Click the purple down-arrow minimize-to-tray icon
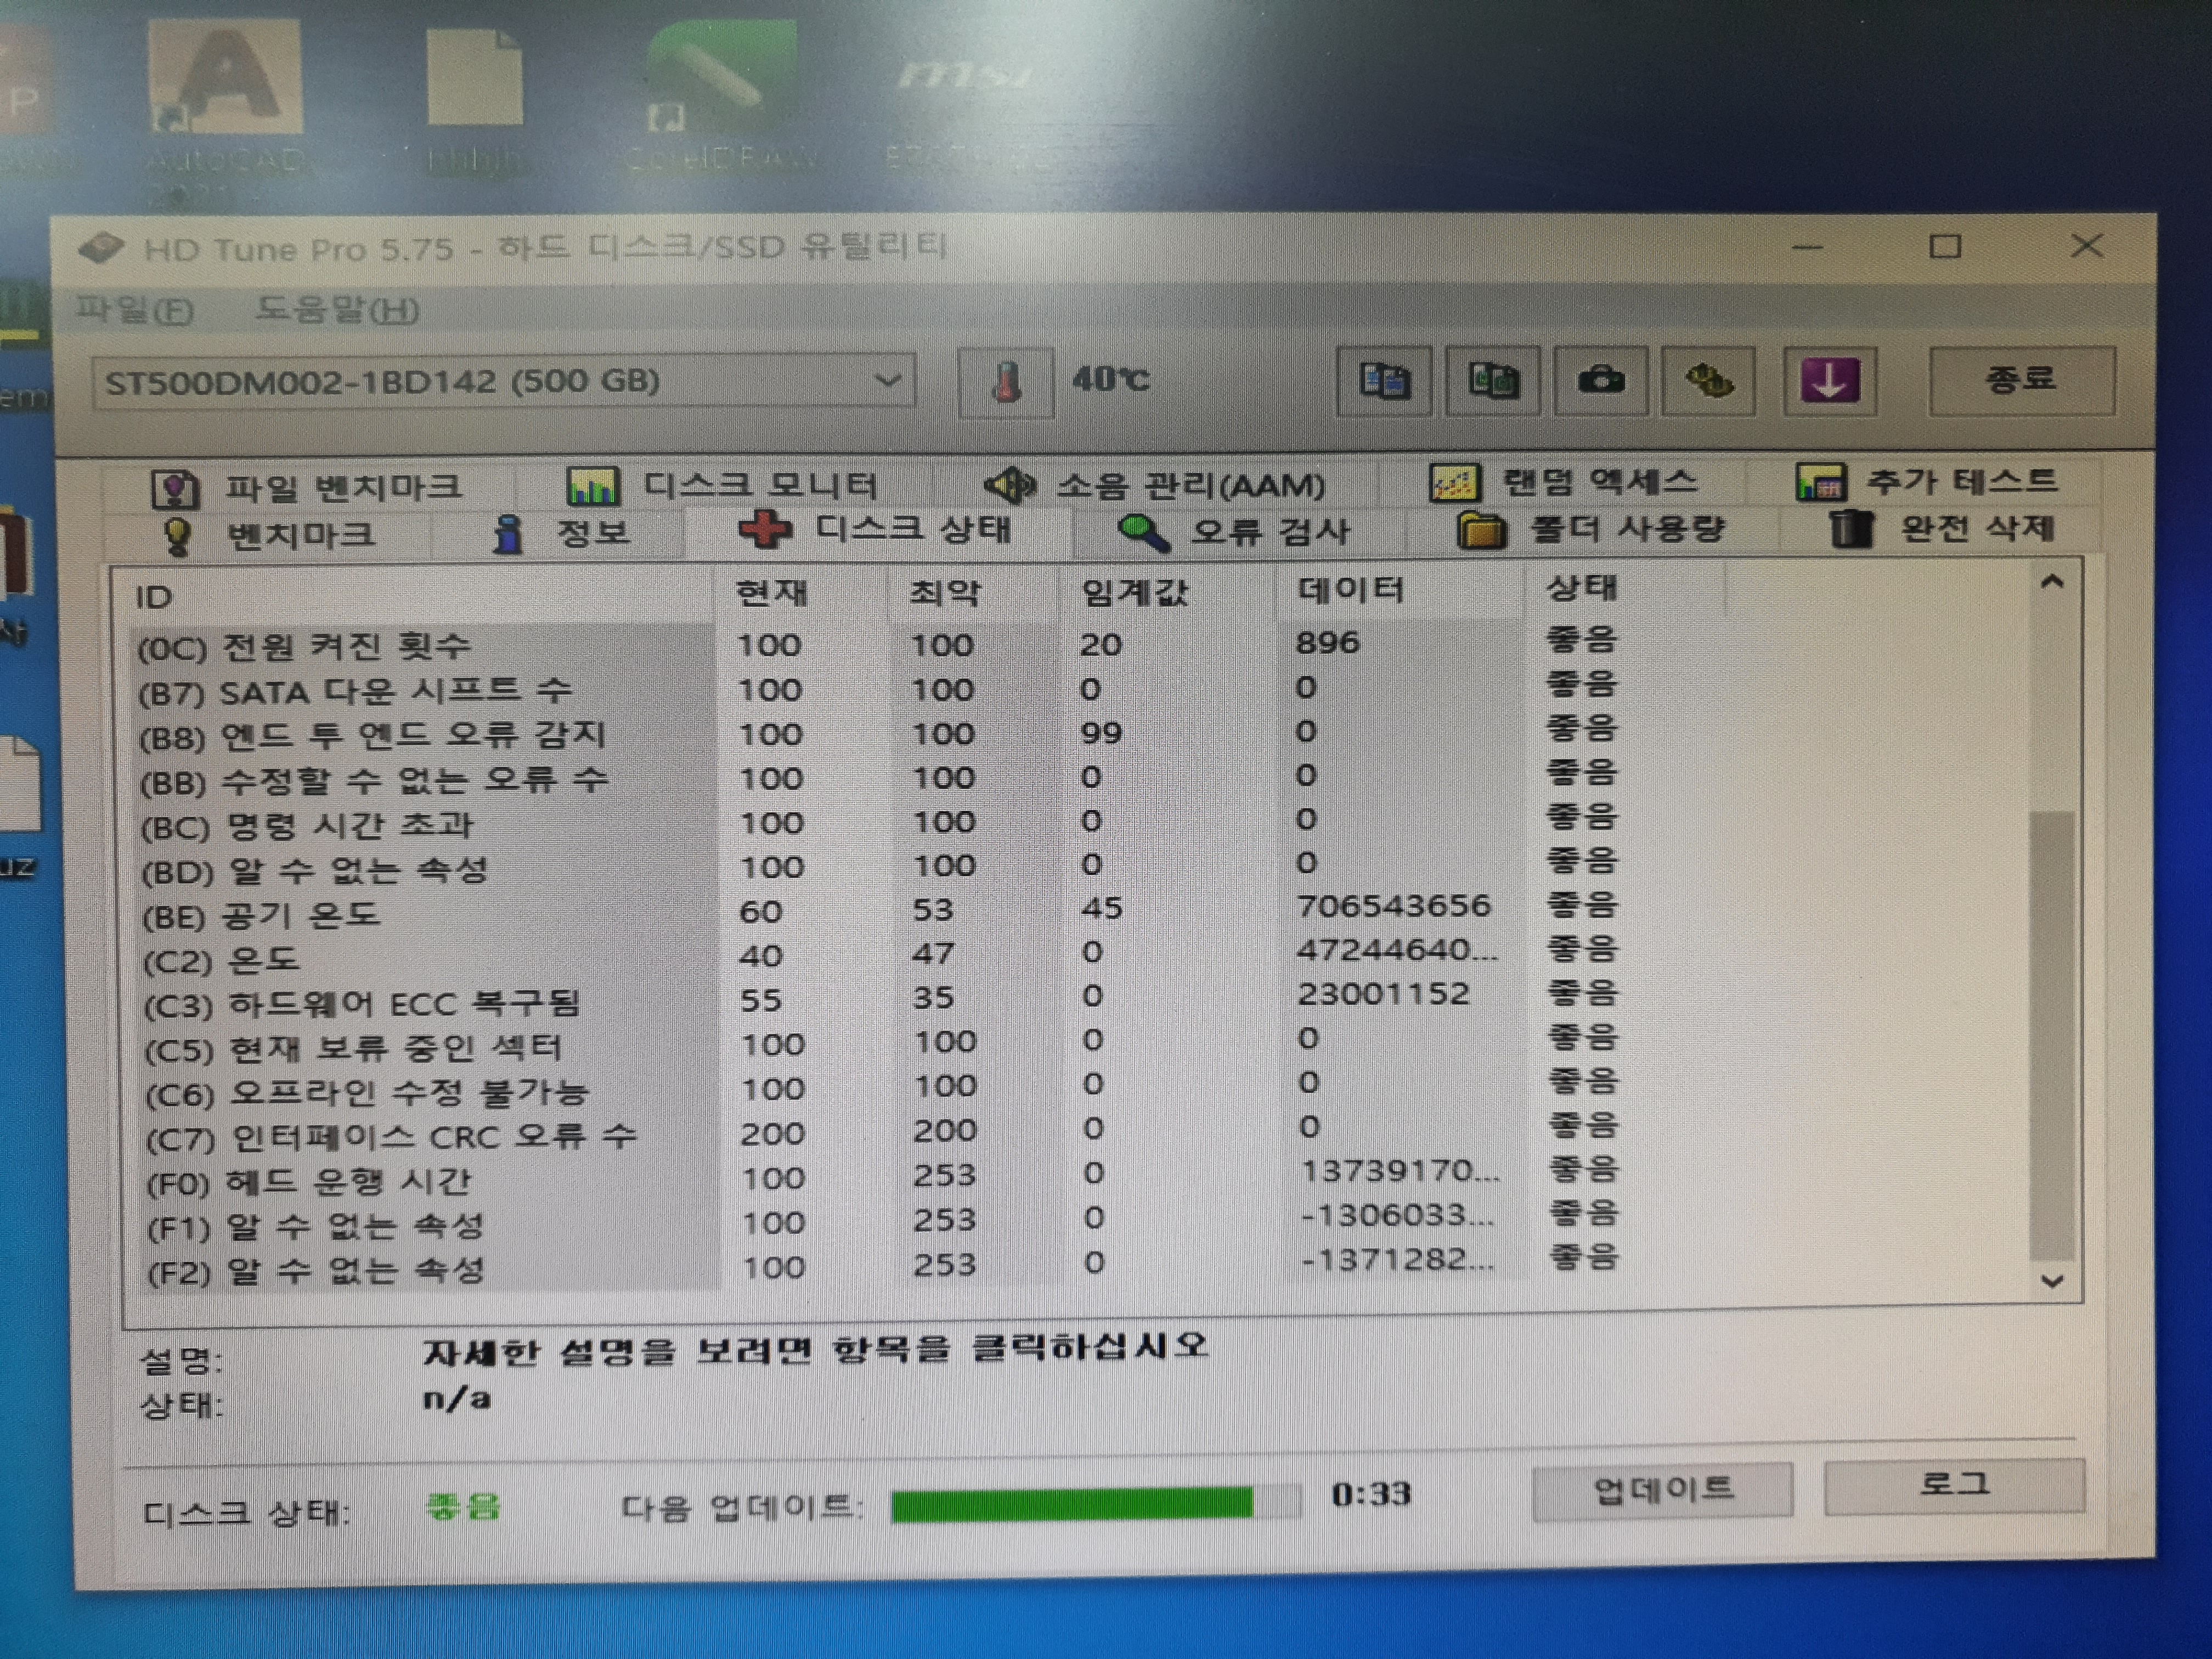This screenshot has height=1659, width=2212. [1830, 380]
